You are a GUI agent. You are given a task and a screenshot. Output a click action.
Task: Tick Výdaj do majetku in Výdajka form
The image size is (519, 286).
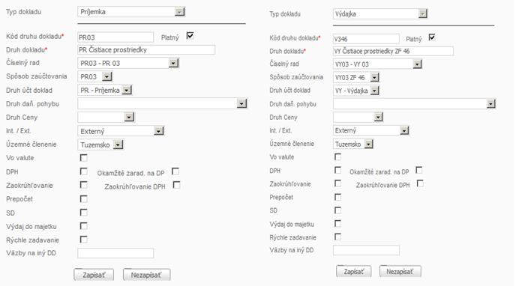click(x=337, y=224)
